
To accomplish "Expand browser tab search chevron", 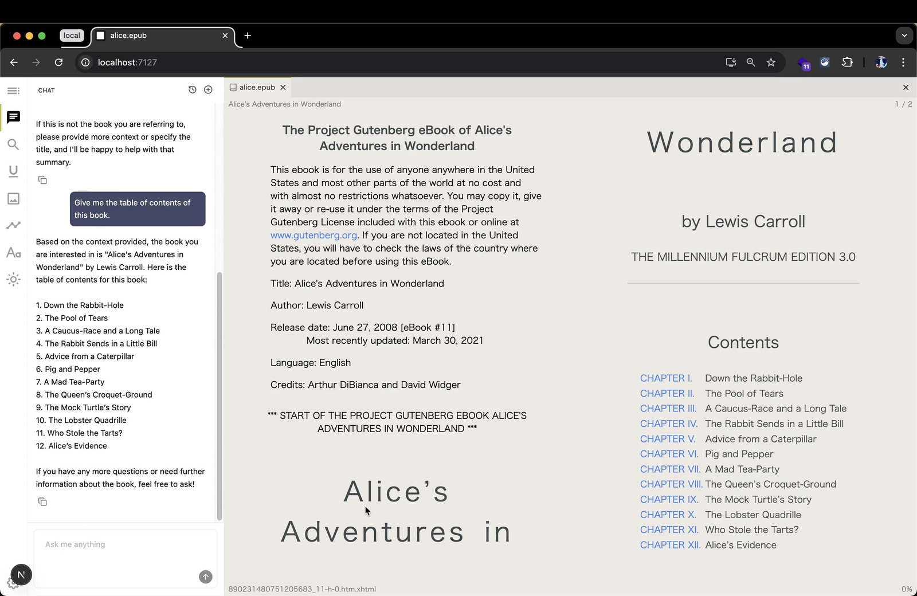I will tap(904, 36).
